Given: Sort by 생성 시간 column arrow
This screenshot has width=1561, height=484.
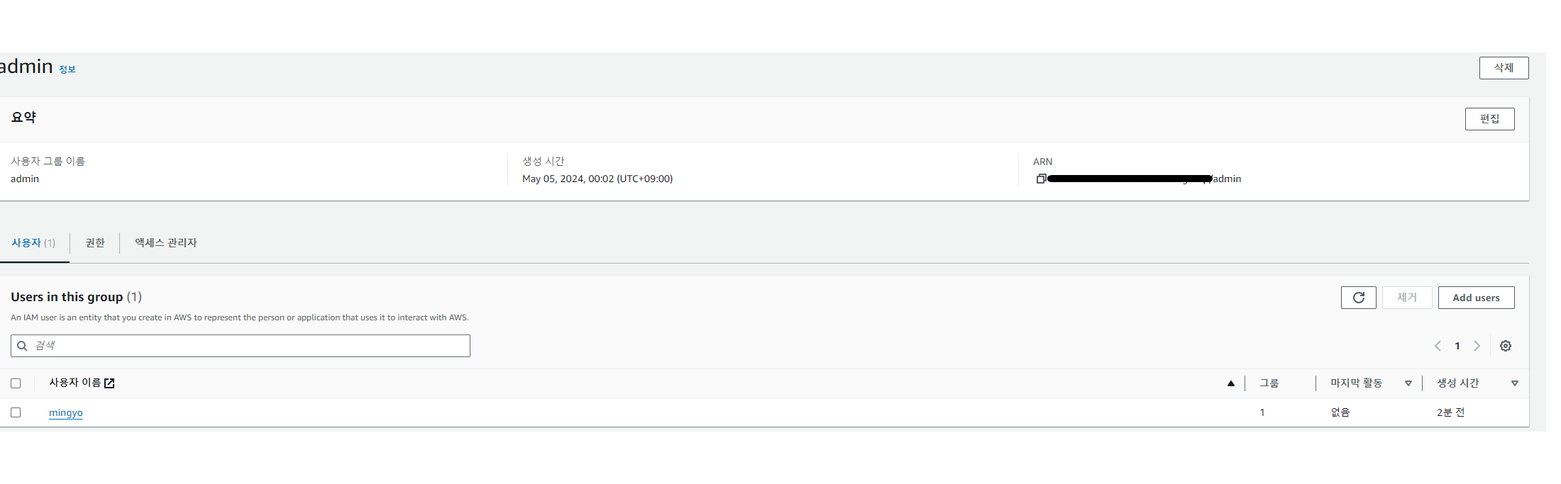Looking at the screenshot, I should 1515,383.
